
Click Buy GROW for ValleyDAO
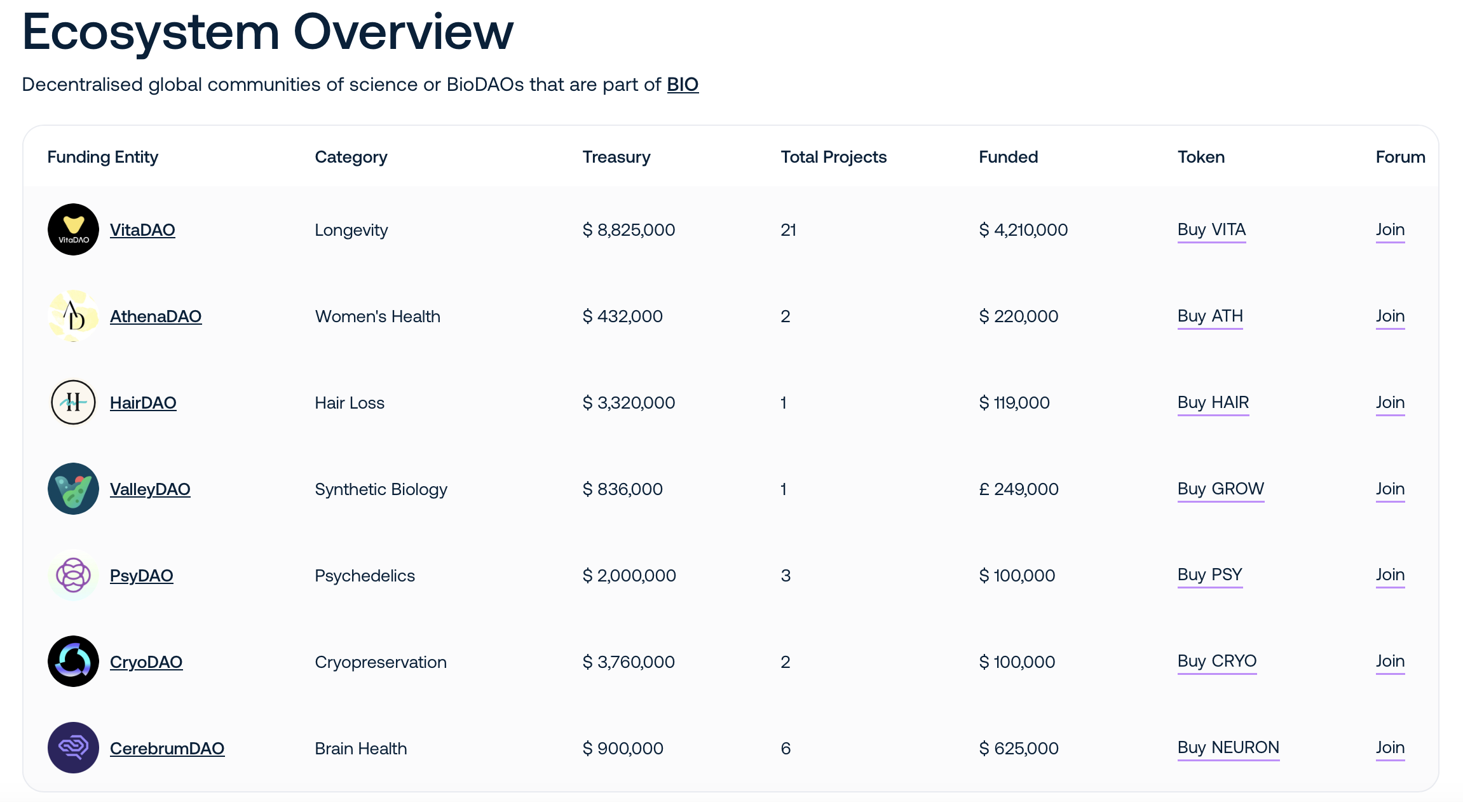(x=1220, y=489)
